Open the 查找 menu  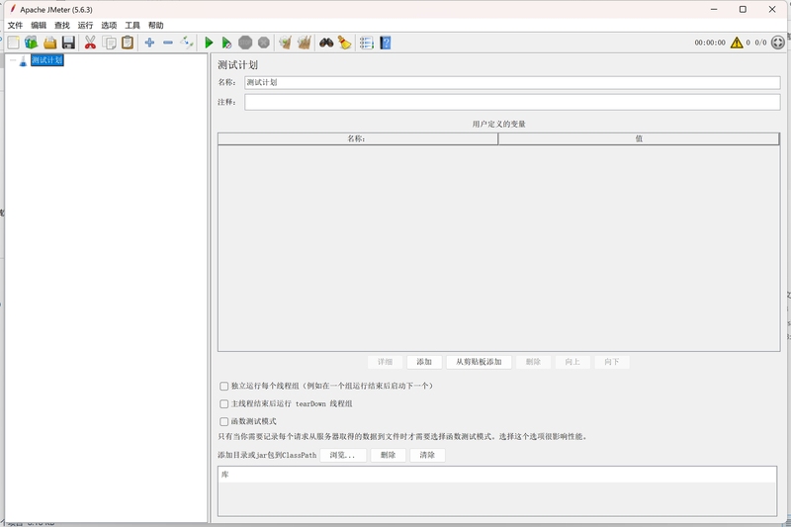point(62,26)
